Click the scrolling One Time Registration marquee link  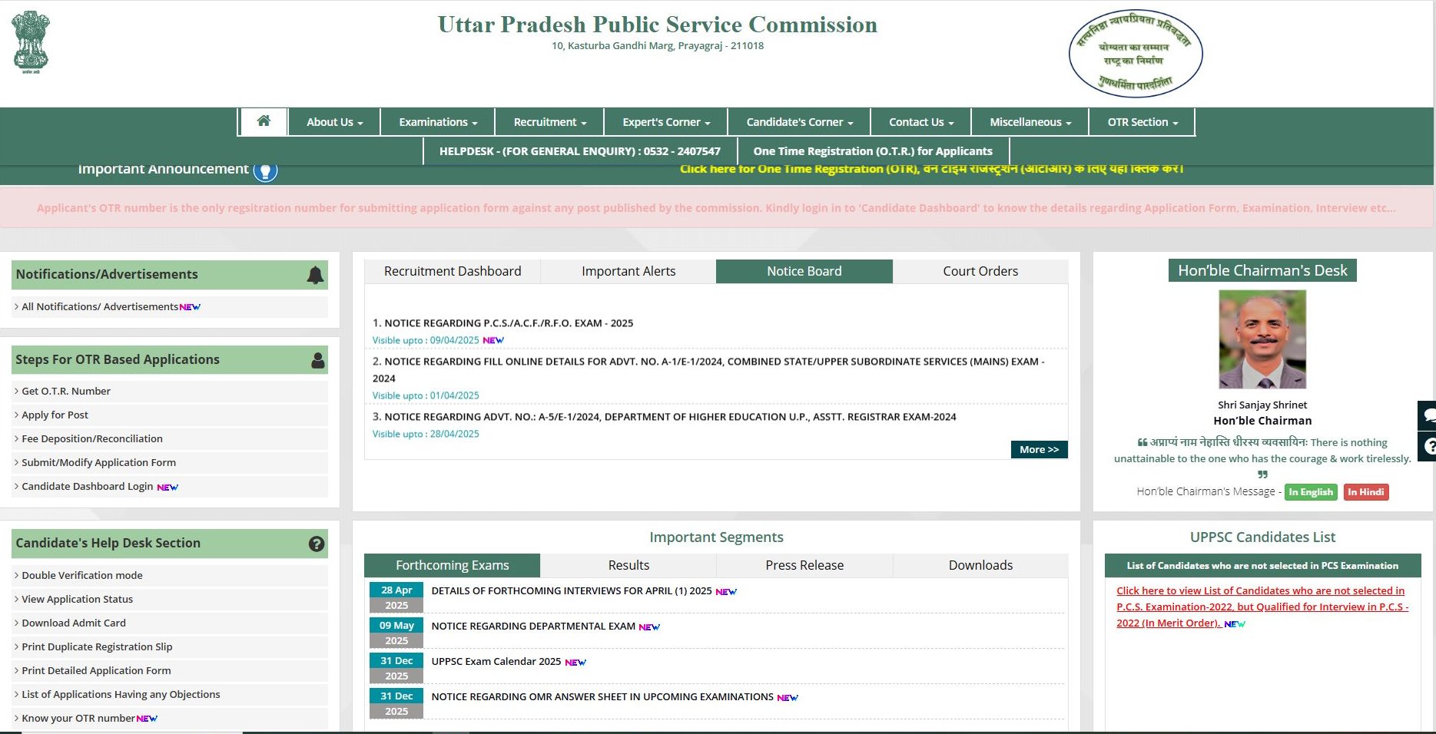[x=931, y=169]
